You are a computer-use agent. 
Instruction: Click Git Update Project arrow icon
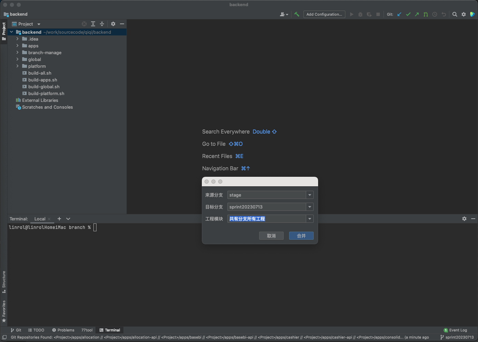(x=399, y=14)
